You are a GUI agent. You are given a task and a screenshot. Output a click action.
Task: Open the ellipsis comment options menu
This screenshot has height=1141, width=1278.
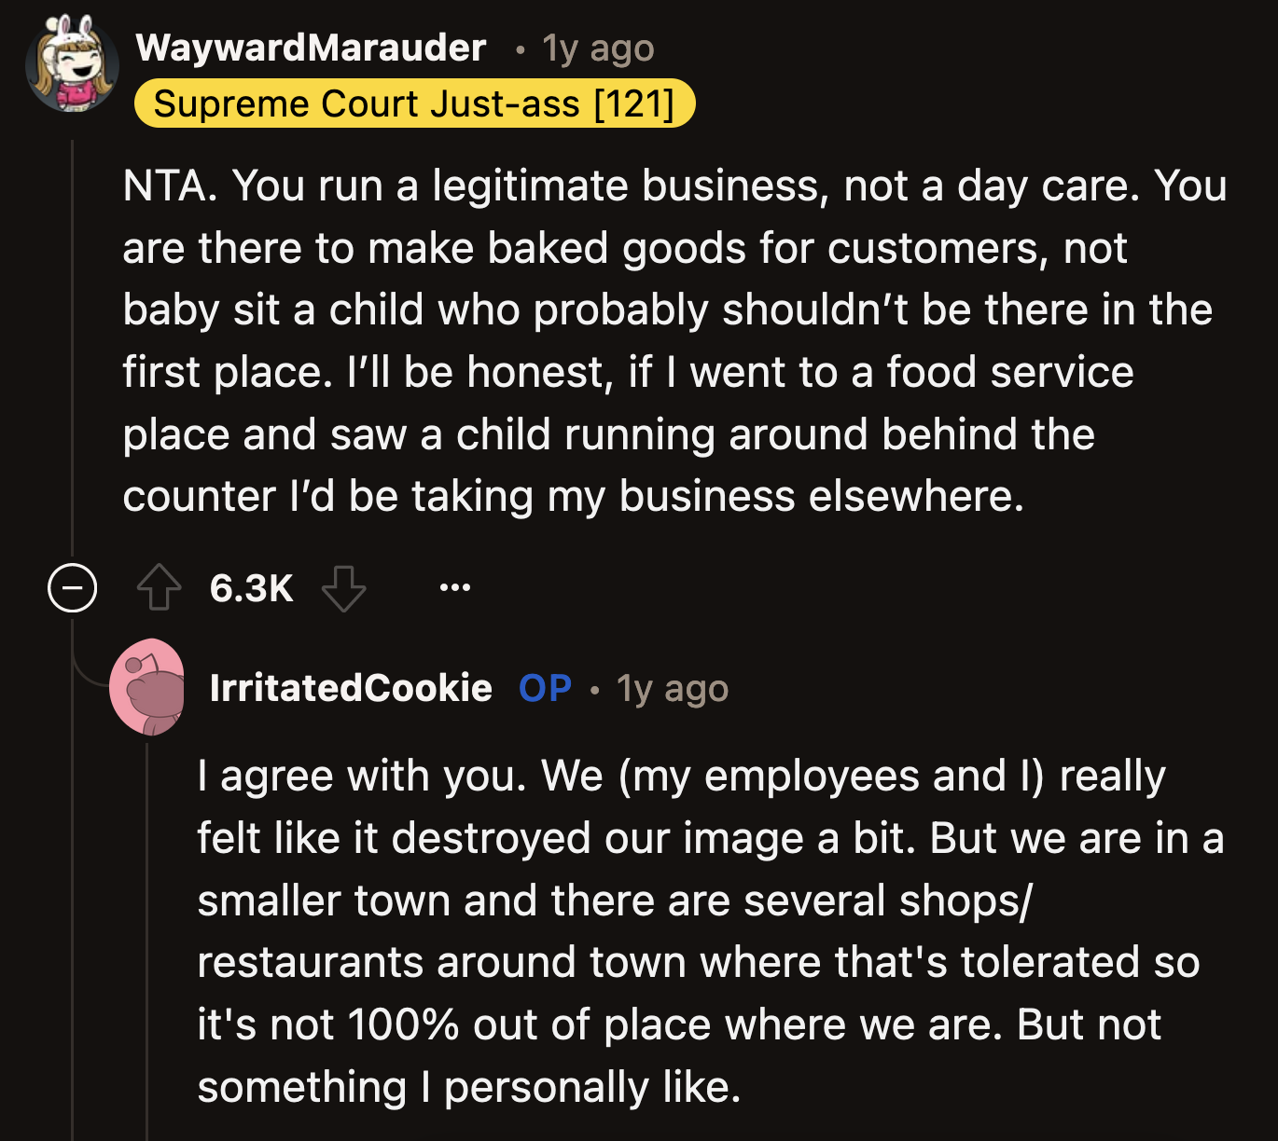pos(455,587)
